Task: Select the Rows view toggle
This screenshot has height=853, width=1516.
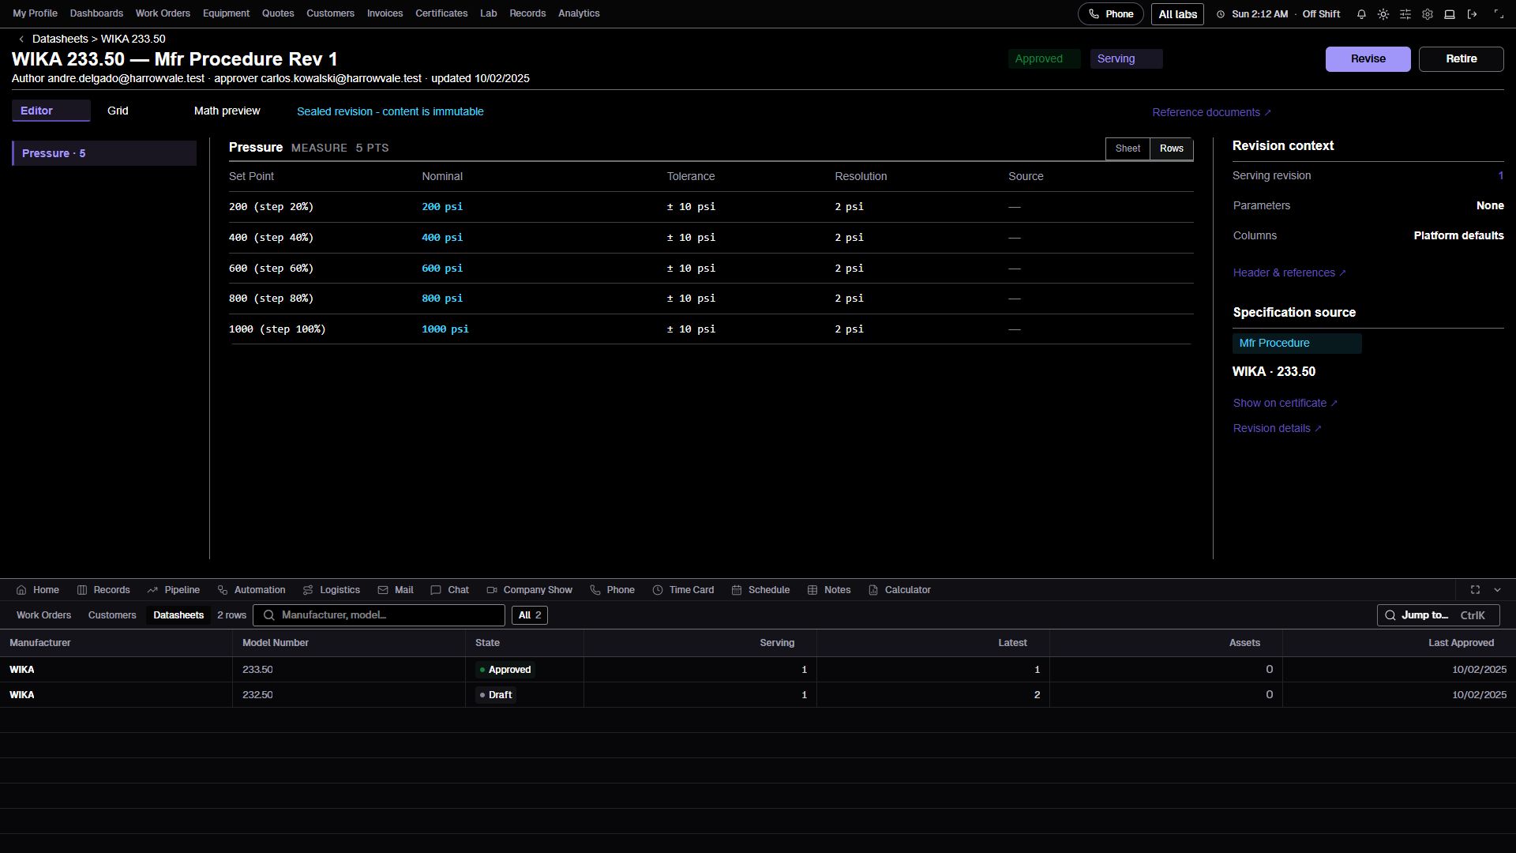Action: coord(1172,148)
